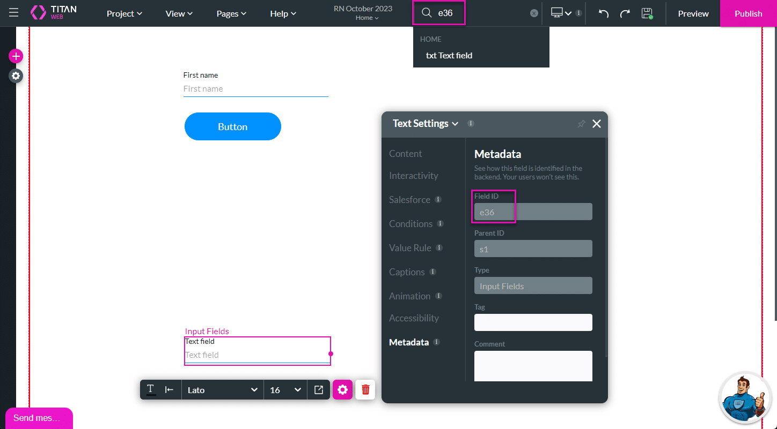The height and width of the screenshot is (429, 777).
Task: Click the text alignment indent icon
Action: 169,389
